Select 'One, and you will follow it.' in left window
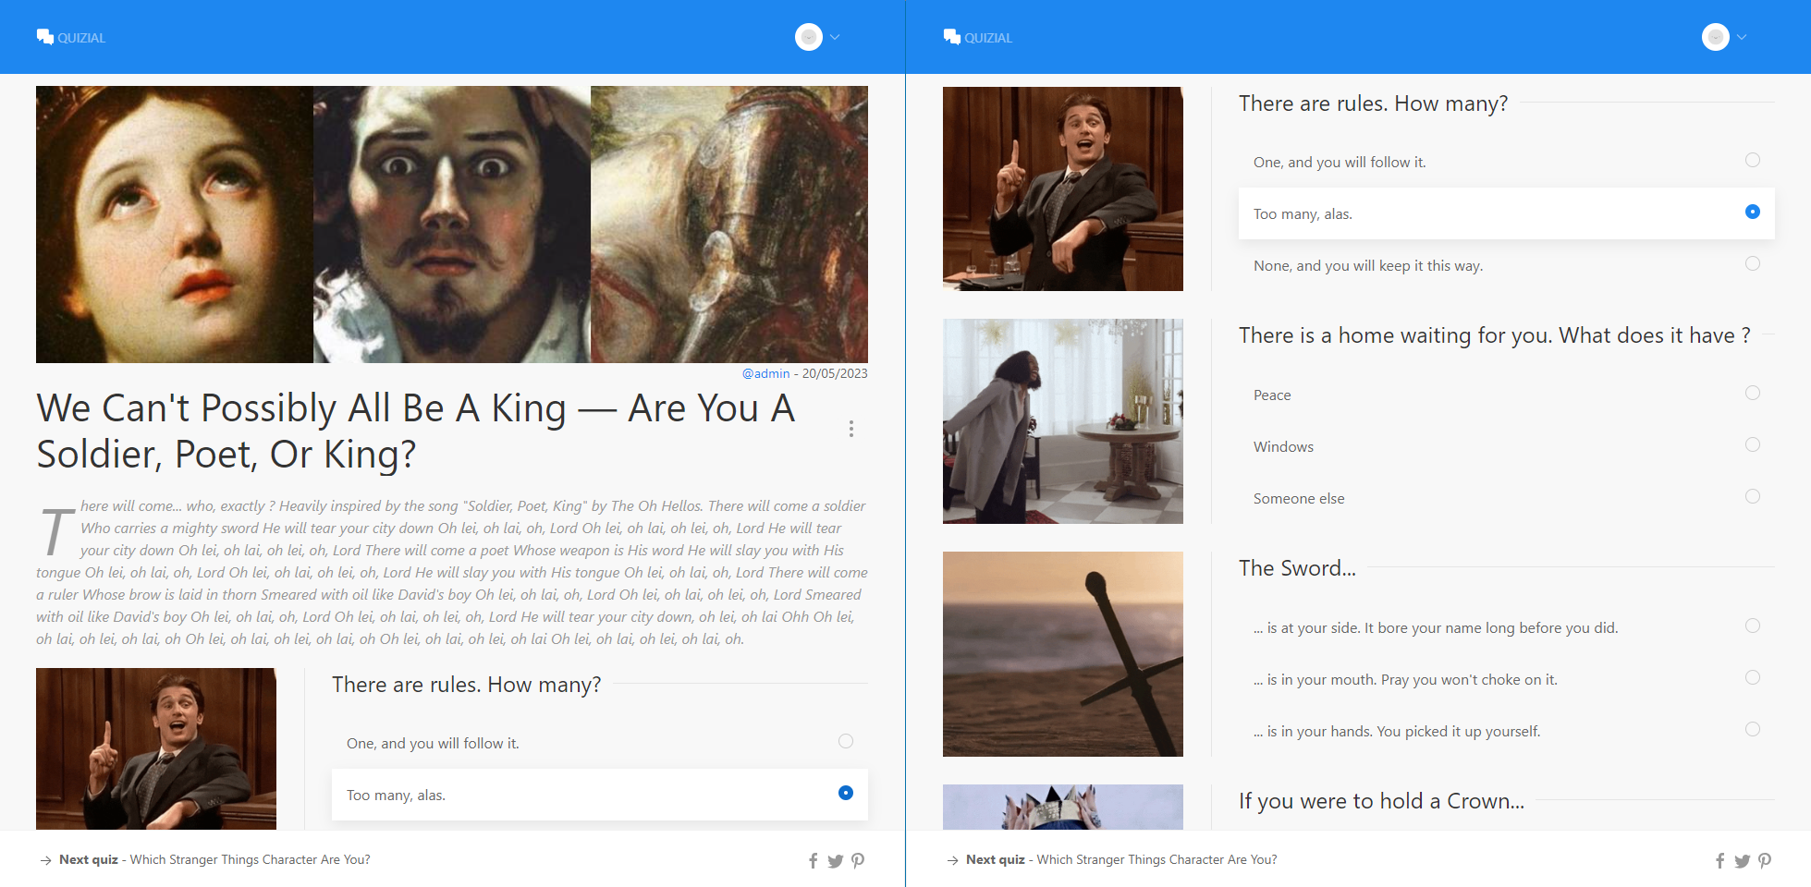Viewport: 1811px width, 887px height. tap(600, 743)
